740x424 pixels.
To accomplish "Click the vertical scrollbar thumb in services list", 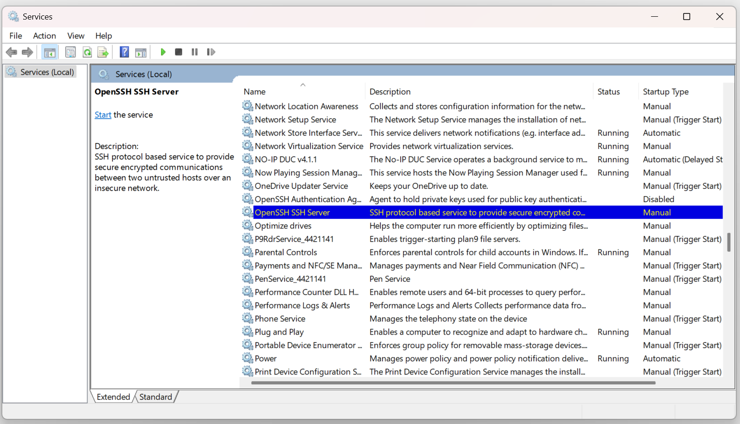I will (x=729, y=242).
